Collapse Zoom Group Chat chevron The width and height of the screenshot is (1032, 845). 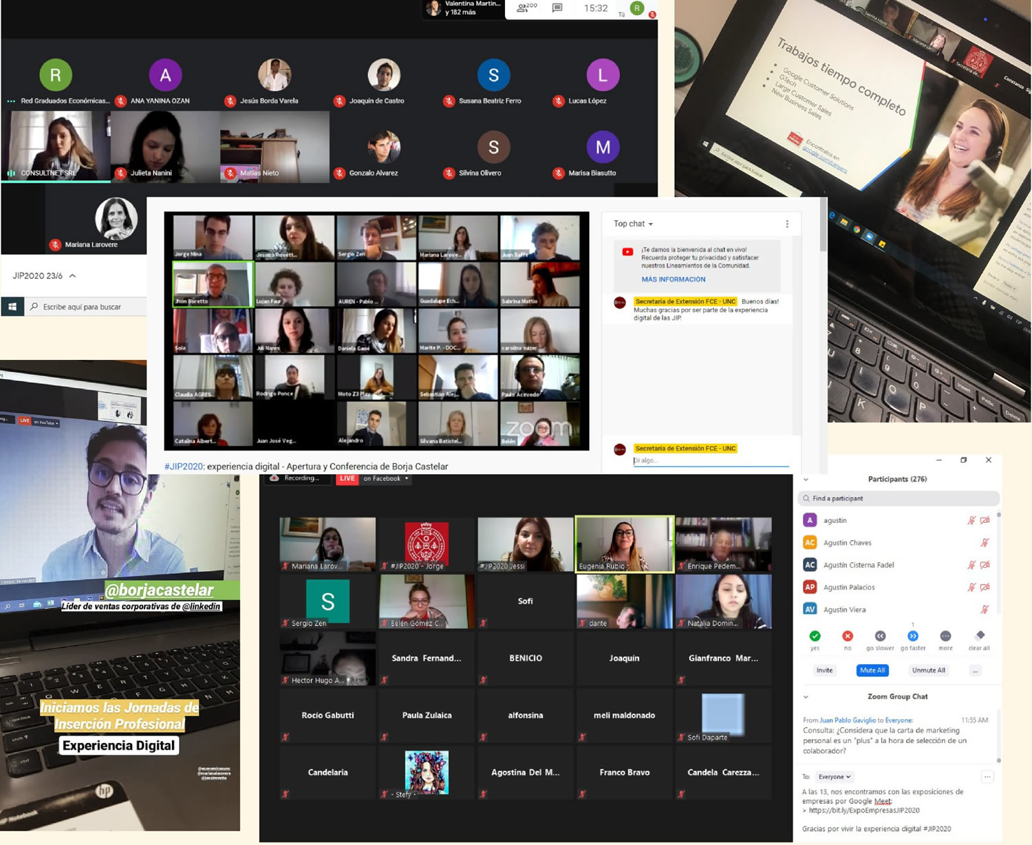(x=806, y=697)
